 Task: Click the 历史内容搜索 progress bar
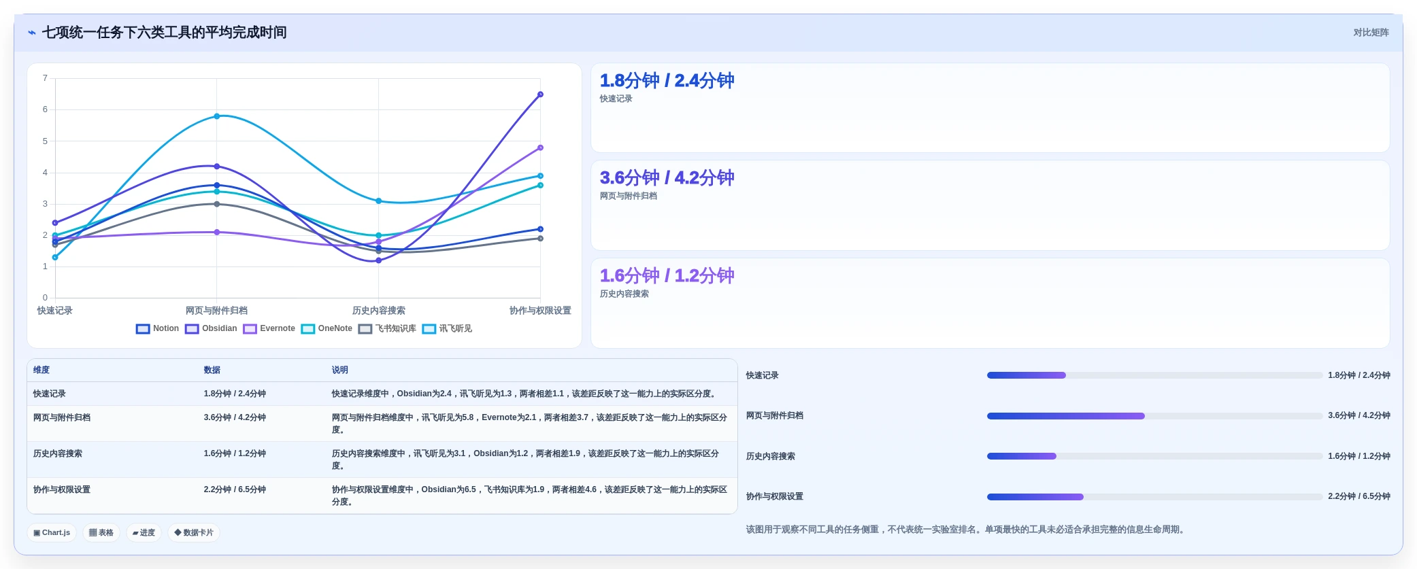[1154, 456]
